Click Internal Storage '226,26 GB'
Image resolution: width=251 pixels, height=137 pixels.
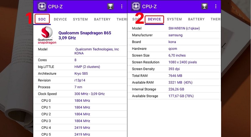click(176, 89)
